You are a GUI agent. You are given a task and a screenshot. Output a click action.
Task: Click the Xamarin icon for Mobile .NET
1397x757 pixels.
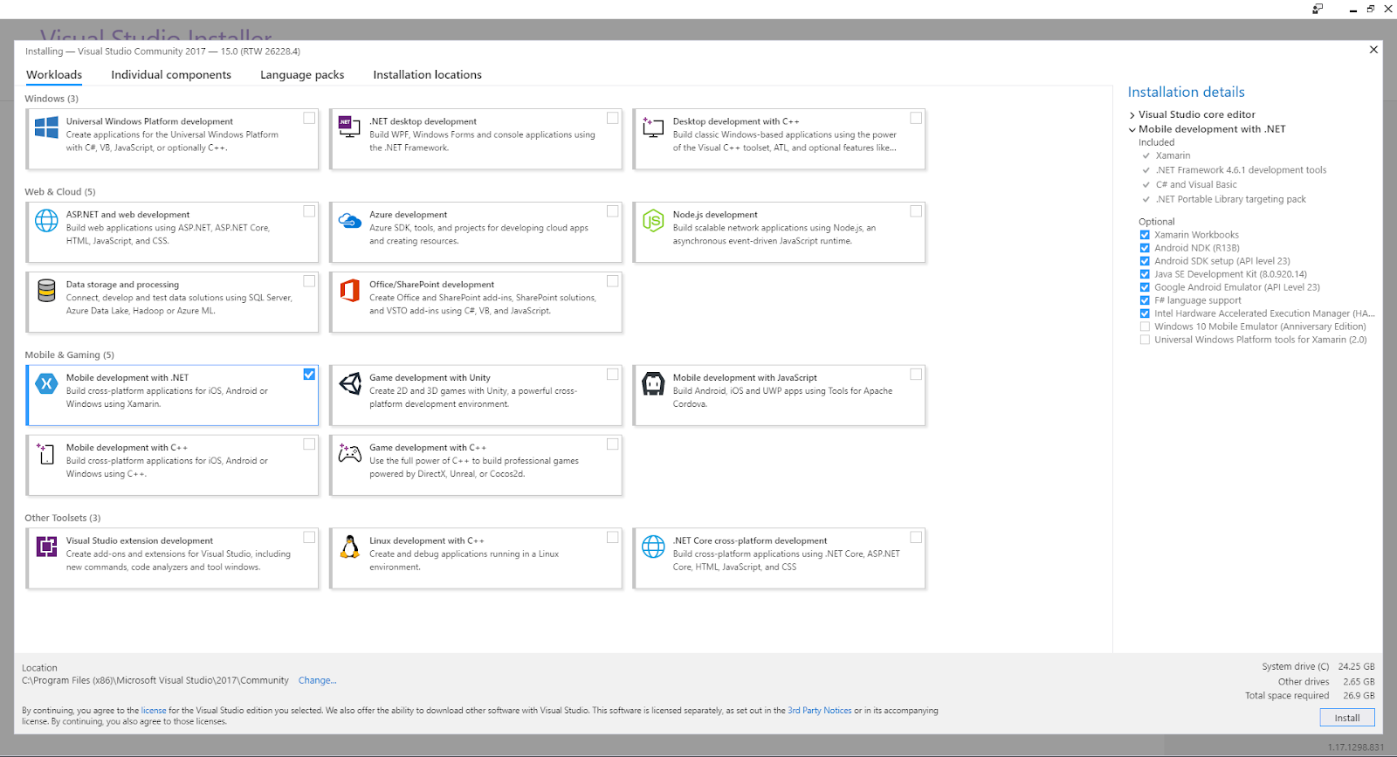click(46, 383)
